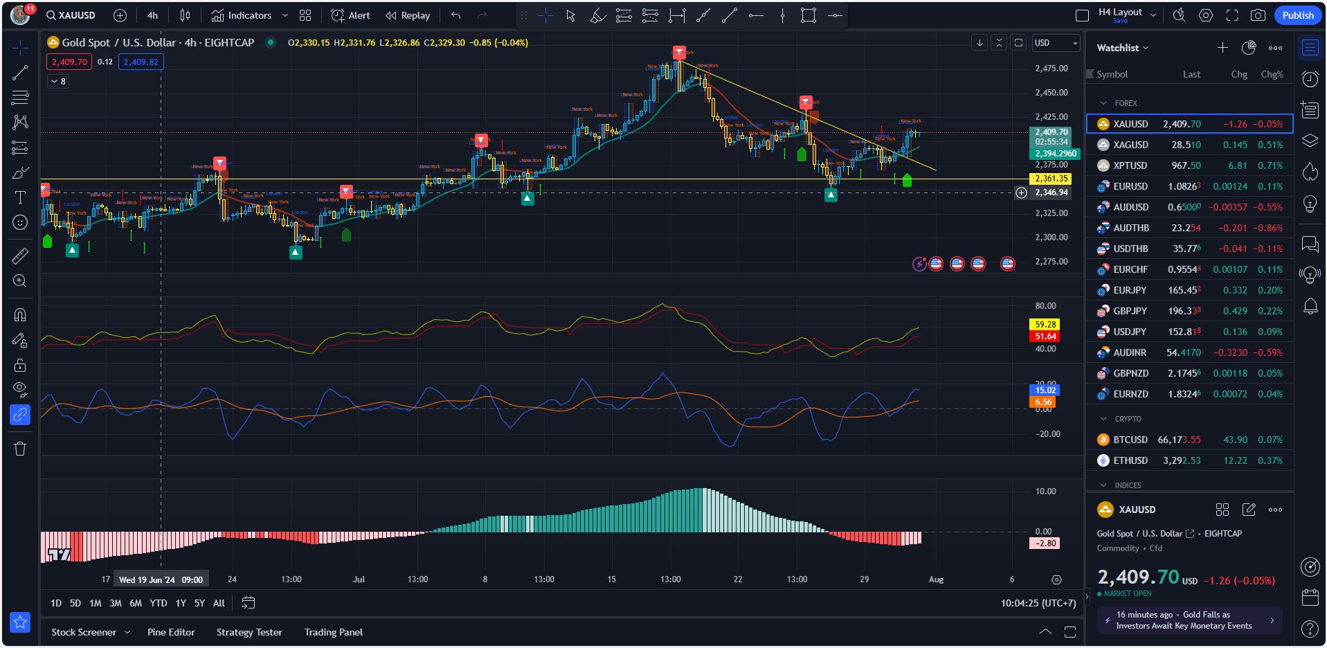This screenshot has width=1327, height=648.
Task: Create a new Alert
Action: point(350,15)
